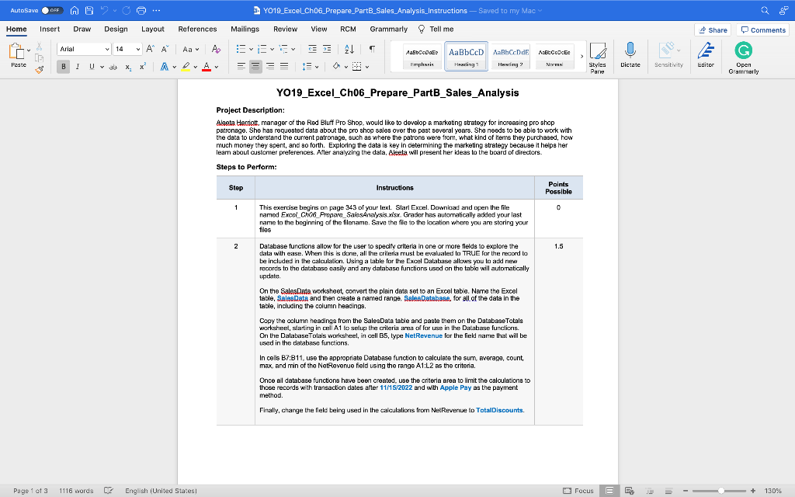Screen dimensions: 795x497
Task: Decrease paragraph indent
Action: (x=312, y=49)
